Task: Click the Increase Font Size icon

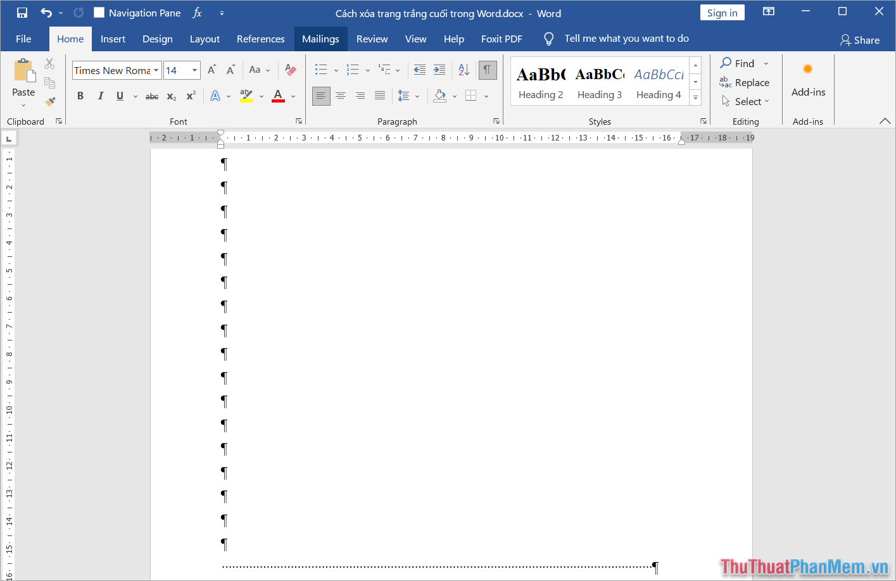Action: click(211, 70)
